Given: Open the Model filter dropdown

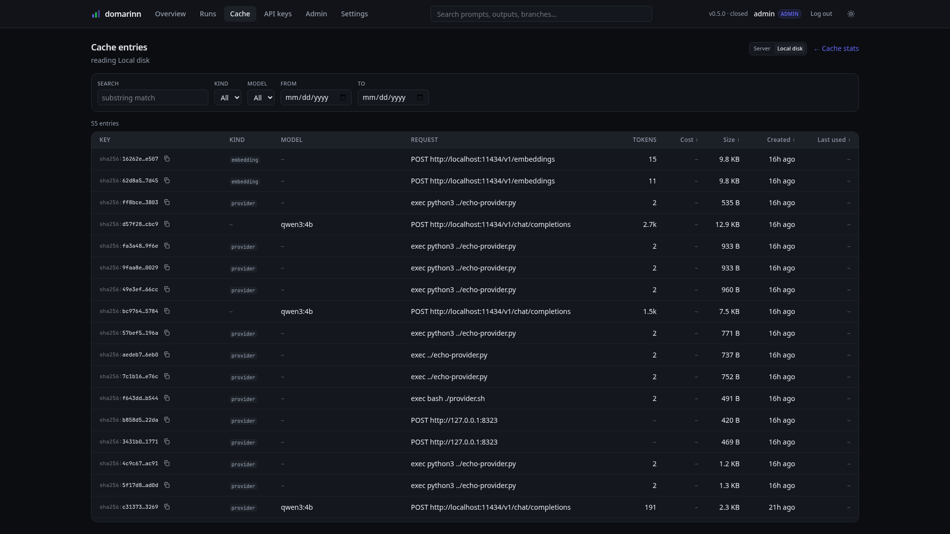Looking at the screenshot, I should [261, 97].
